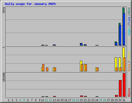The width and height of the screenshot is (132, 103).
Task: Click day label 21 on x-axis
Action: (85, 100)
